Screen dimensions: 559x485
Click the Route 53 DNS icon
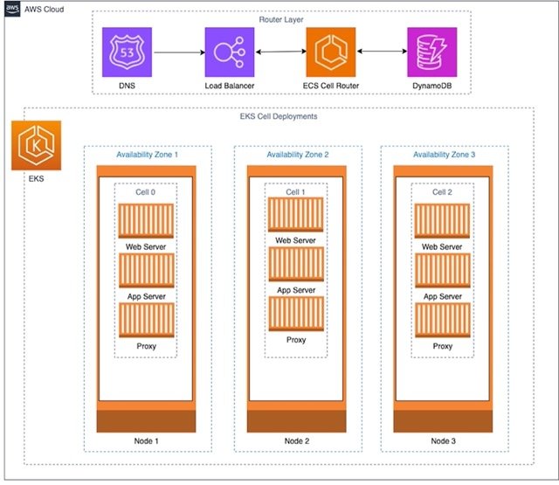coord(127,52)
